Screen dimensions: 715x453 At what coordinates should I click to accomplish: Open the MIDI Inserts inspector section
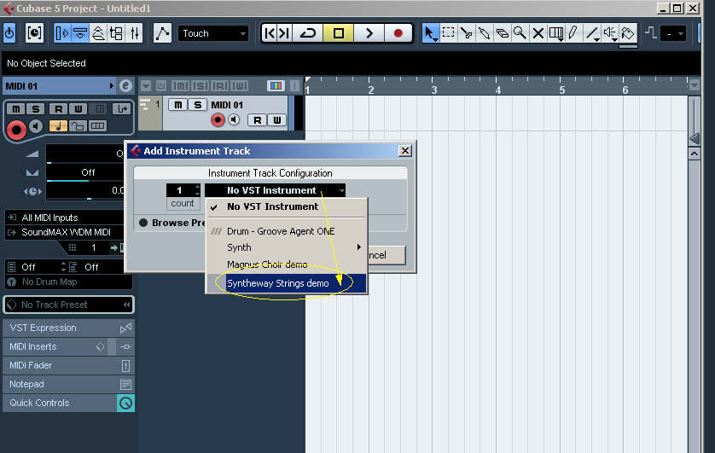coord(68,346)
